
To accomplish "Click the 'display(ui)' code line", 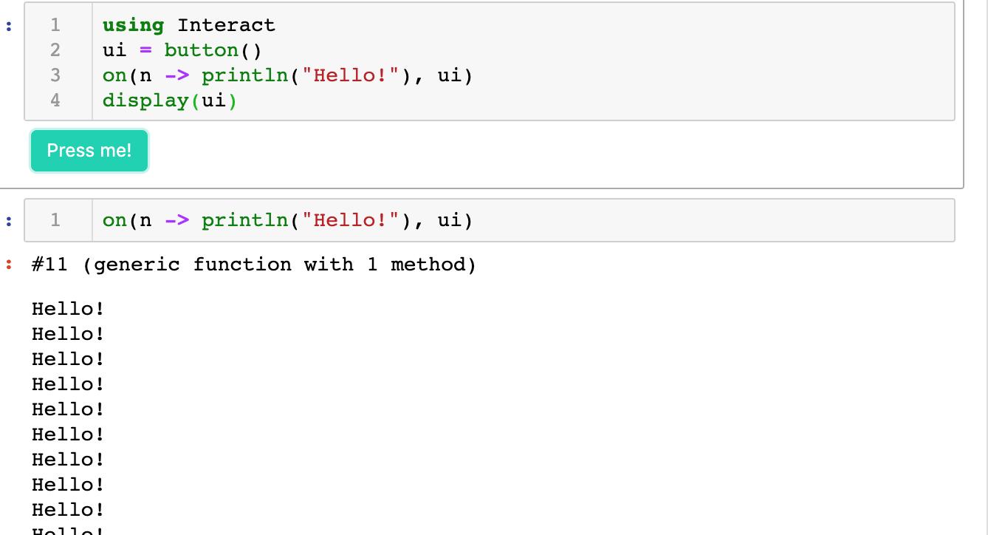I will pyautogui.click(x=170, y=100).
